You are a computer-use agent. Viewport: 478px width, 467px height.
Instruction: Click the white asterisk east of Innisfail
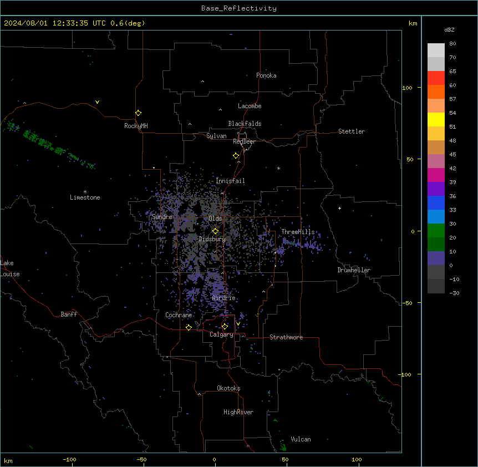pos(278,168)
